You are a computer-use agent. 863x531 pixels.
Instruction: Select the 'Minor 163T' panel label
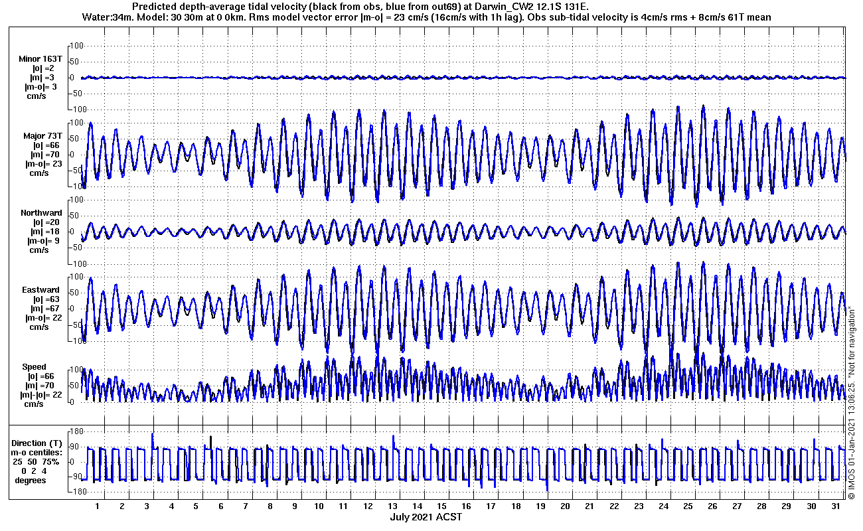[40, 59]
